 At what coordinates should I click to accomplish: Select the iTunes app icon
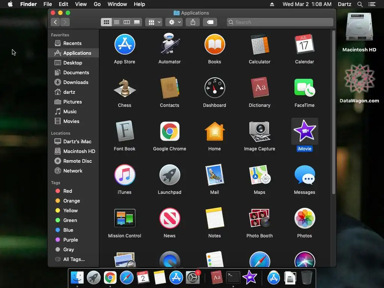pyautogui.click(x=124, y=175)
